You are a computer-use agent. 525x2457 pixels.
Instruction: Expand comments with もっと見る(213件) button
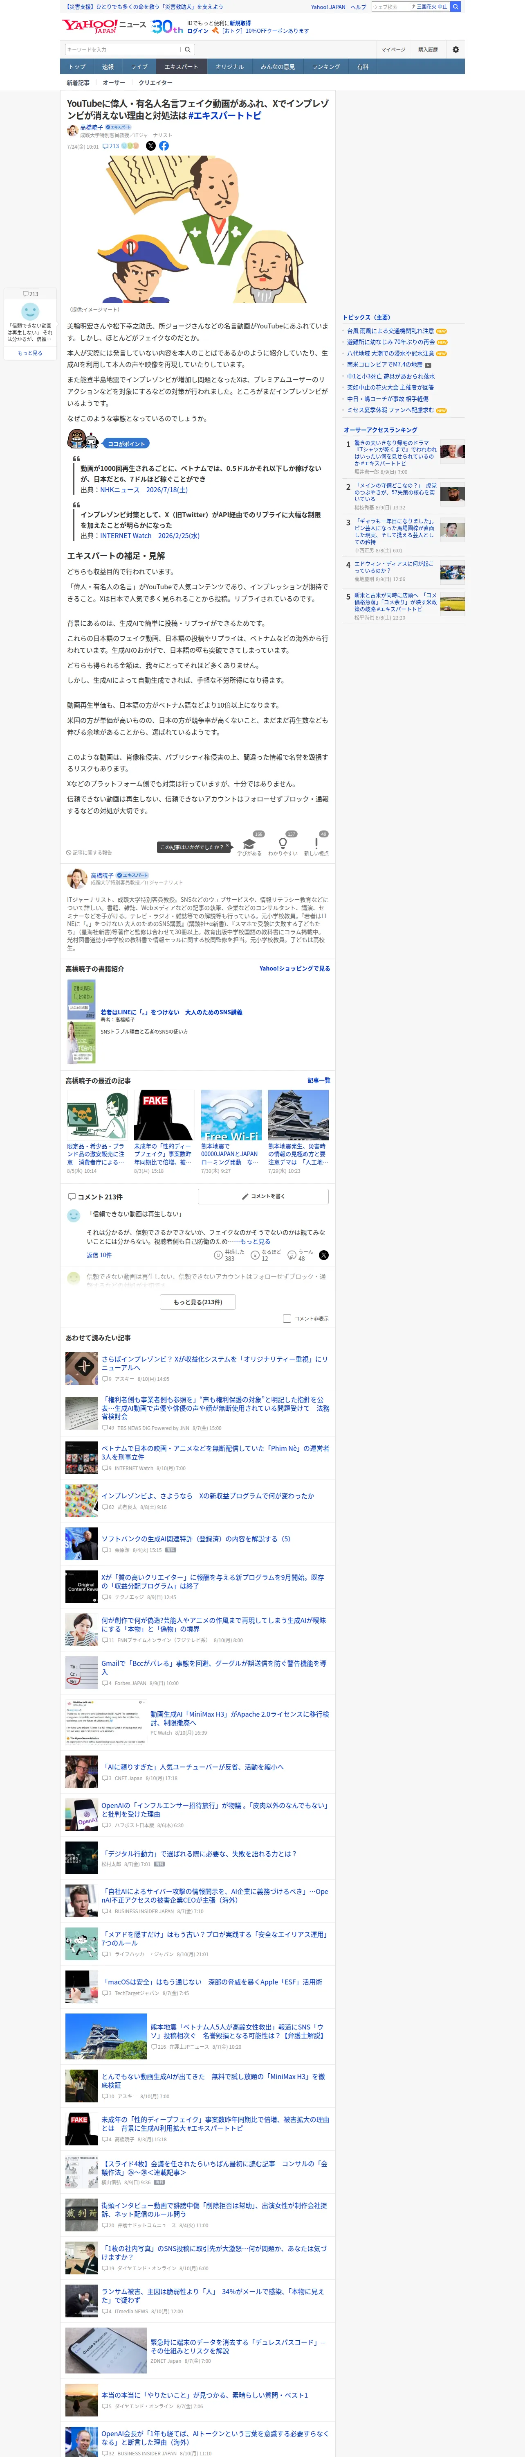198,1301
